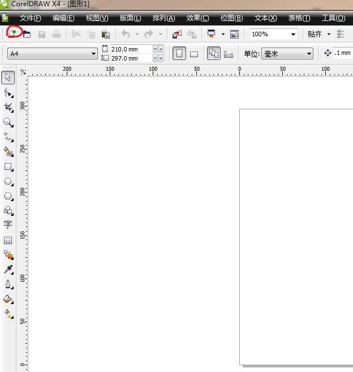Select the Pick tool arrow

point(8,78)
